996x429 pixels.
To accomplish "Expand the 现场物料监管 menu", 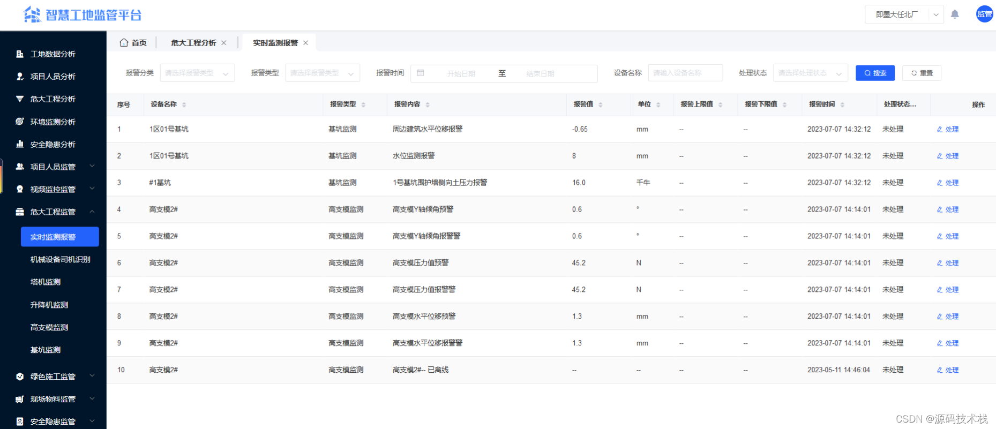I will (x=92, y=398).
